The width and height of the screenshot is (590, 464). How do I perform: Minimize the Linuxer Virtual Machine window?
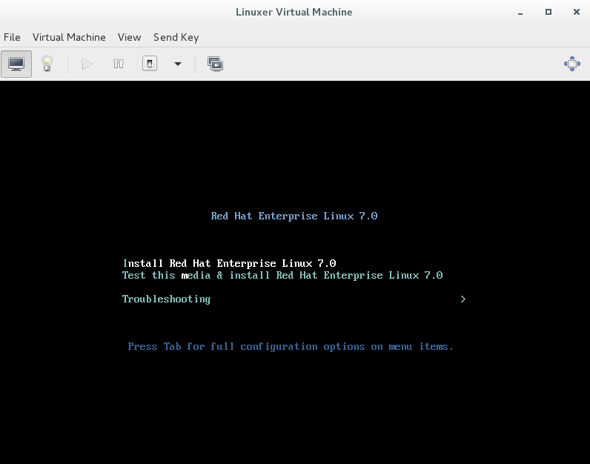coord(520,13)
